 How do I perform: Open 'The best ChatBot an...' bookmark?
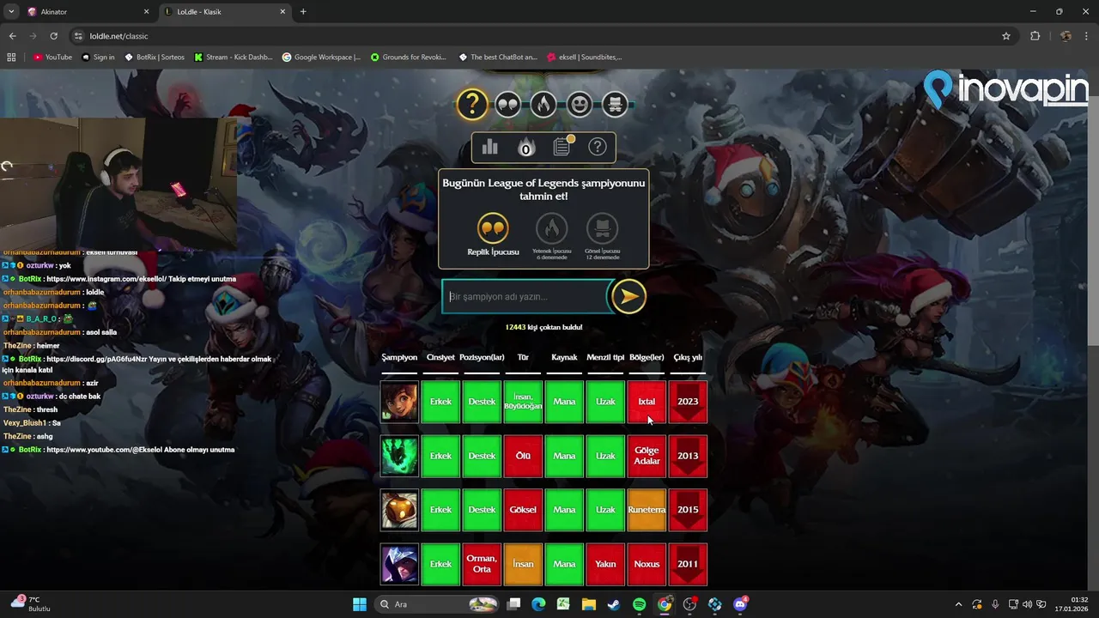pyautogui.click(x=498, y=58)
